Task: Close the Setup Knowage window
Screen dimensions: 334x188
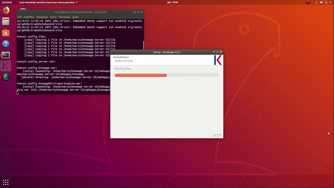Action: click(221, 52)
